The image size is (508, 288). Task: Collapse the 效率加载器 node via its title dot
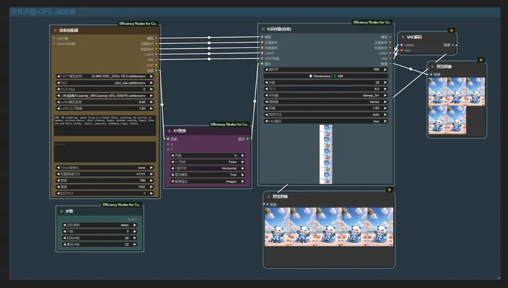coord(55,30)
